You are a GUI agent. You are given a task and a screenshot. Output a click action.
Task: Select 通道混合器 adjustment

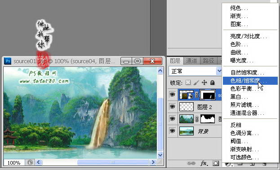click(250, 113)
